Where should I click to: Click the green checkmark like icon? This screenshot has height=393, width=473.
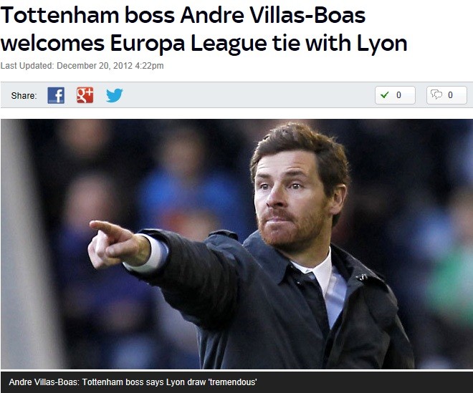pos(384,95)
